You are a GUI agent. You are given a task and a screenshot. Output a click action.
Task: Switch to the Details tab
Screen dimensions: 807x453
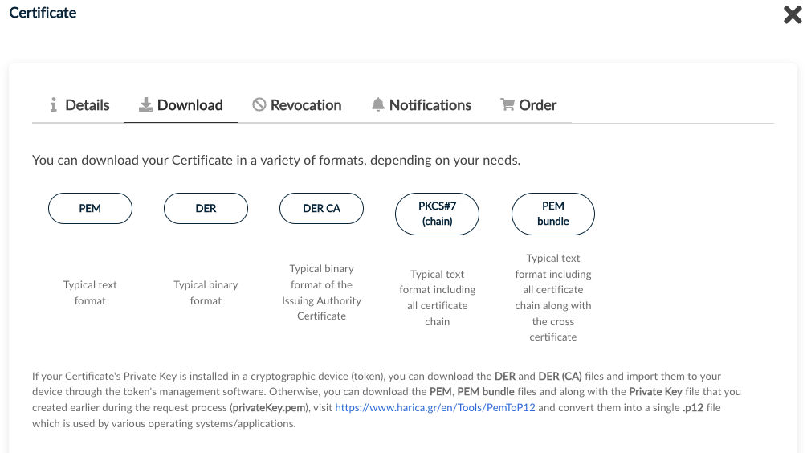coord(87,105)
